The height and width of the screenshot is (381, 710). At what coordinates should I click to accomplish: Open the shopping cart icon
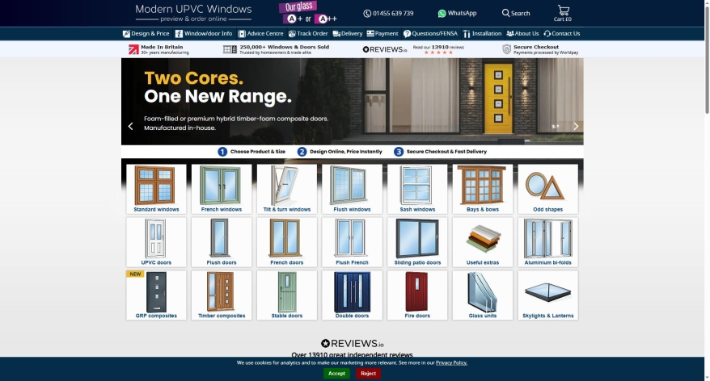563,13
